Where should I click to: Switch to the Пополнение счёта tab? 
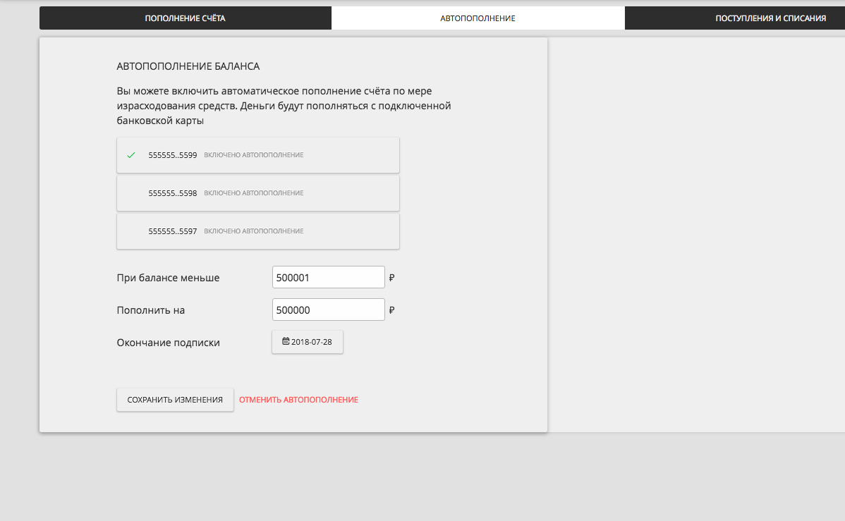coord(185,18)
